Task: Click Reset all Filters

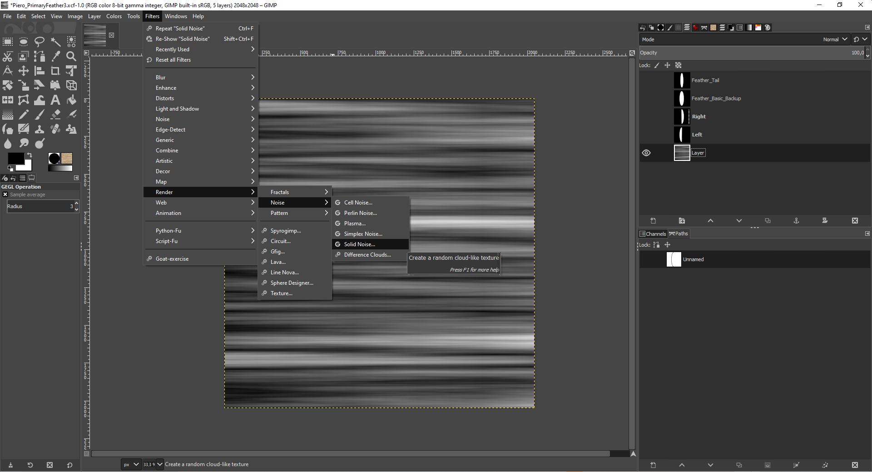Action: (x=173, y=59)
